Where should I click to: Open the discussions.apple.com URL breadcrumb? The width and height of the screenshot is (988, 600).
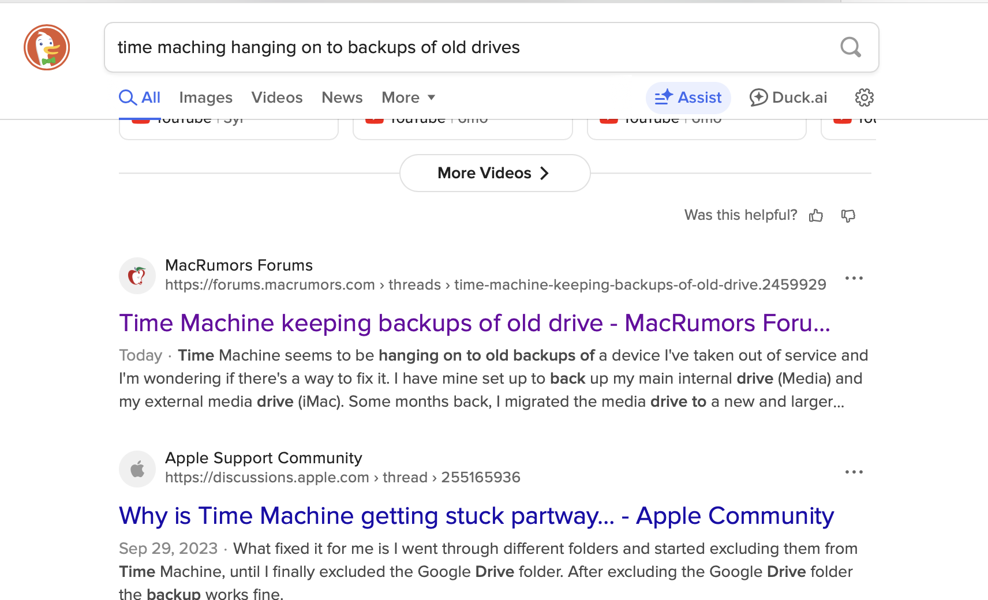tap(343, 478)
